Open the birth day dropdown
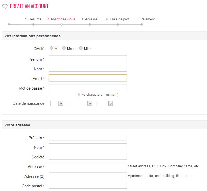This screenshot has width=207, height=191. click(x=57, y=103)
